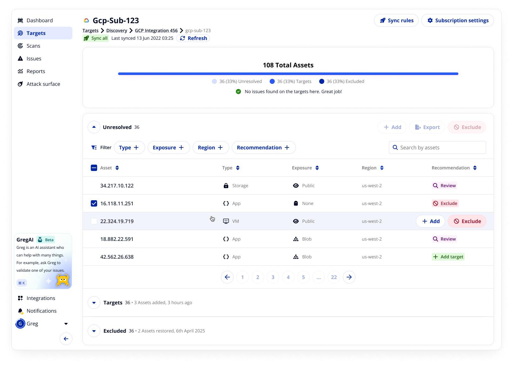Click the Filter icon in Unresolved
This screenshot has width=513, height=368.
pyautogui.click(x=94, y=147)
